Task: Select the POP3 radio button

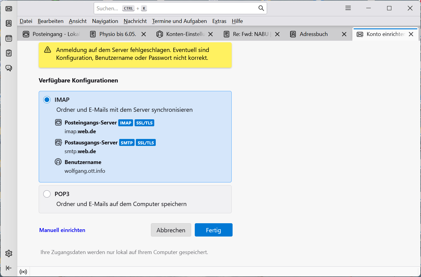Action: [47, 194]
